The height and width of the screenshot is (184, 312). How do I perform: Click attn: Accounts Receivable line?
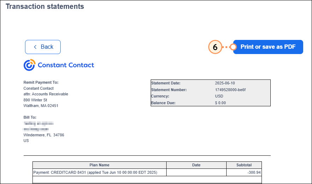click(46, 94)
